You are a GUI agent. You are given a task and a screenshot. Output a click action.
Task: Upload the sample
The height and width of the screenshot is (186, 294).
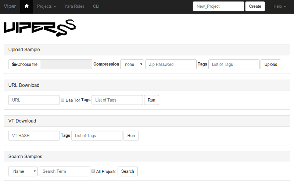coord(271,64)
